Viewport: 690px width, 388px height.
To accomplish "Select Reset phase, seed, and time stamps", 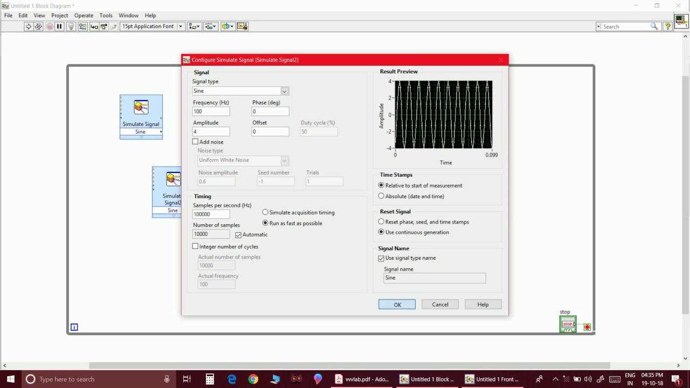I will (381, 221).
